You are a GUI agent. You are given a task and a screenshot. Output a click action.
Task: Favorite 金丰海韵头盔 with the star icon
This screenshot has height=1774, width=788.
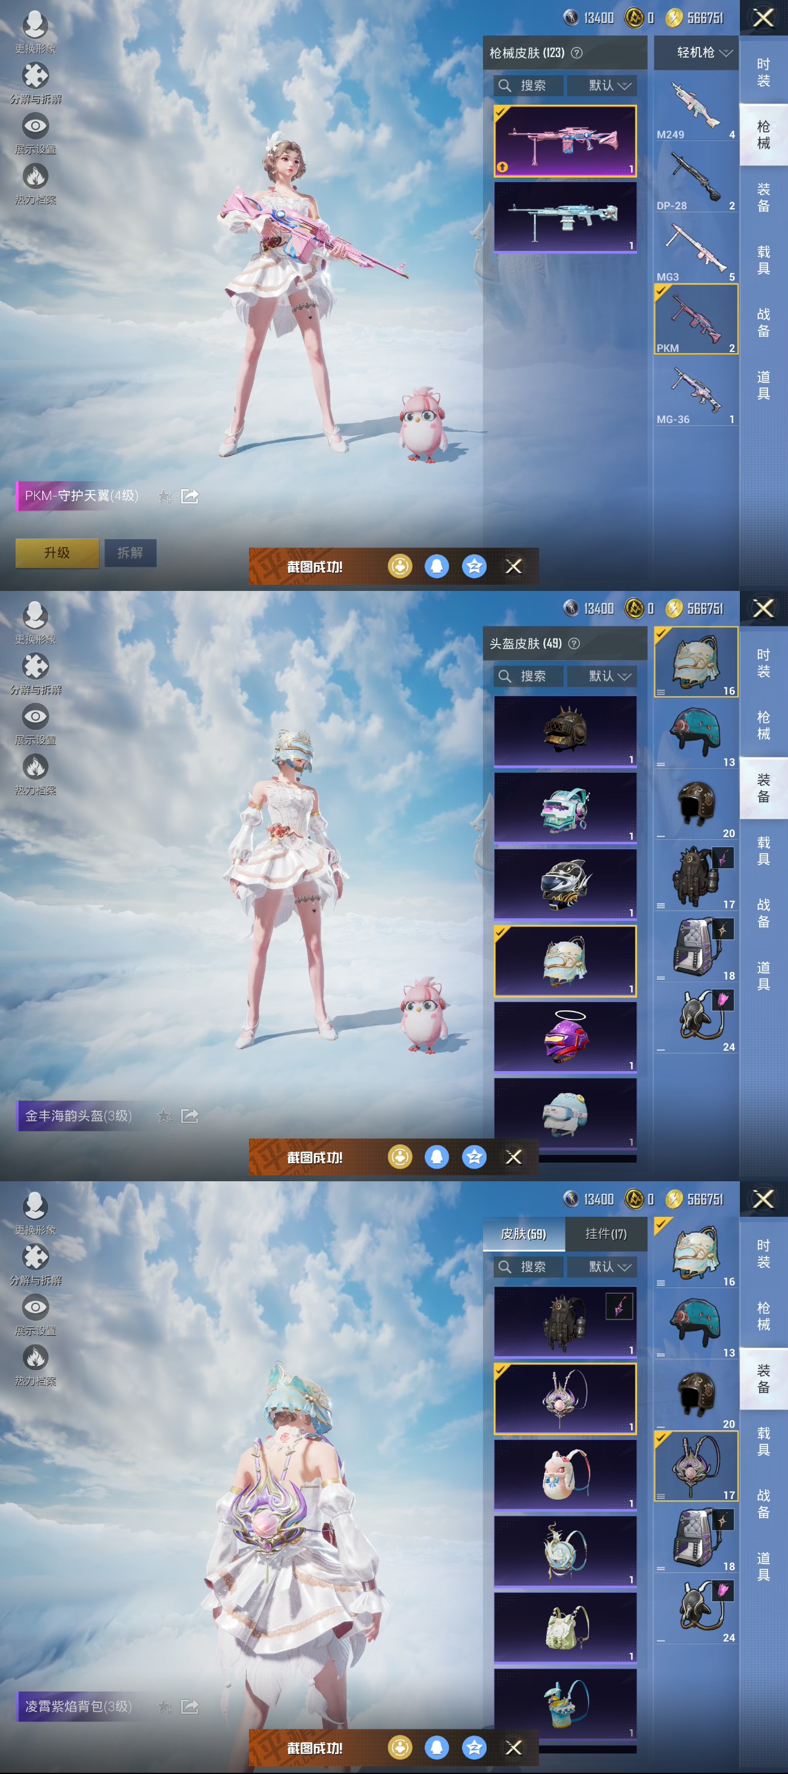(x=164, y=1116)
